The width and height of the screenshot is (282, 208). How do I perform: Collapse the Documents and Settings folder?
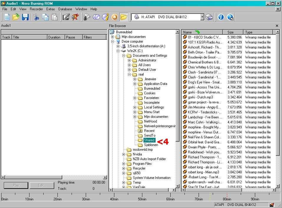123,56
